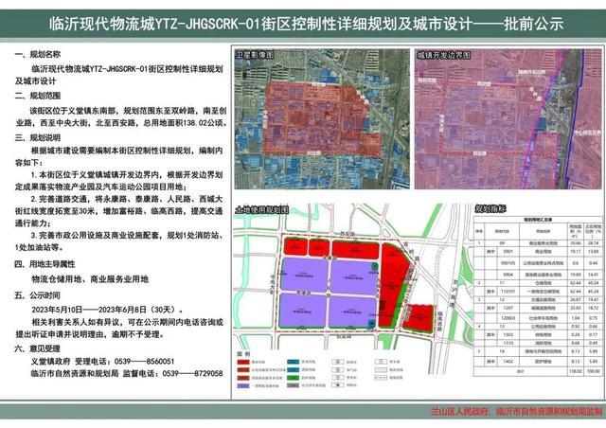The height and width of the screenshot is (428, 606).
Task: Click the table code cell "090105"
Action: (508, 263)
